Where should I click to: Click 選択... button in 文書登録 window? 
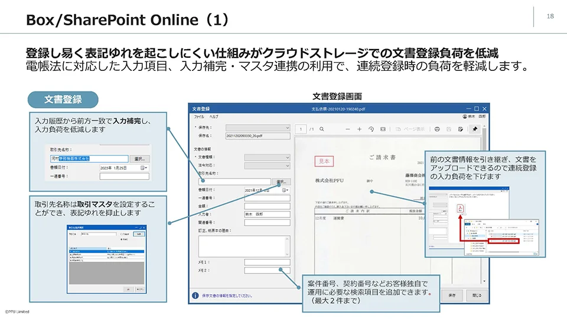(281, 181)
